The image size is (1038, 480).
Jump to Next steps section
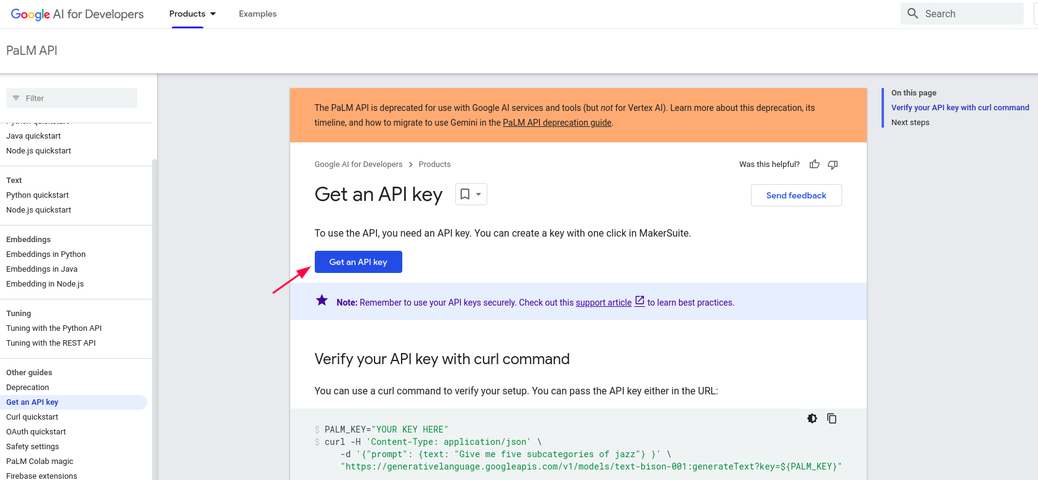pos(910,122)
